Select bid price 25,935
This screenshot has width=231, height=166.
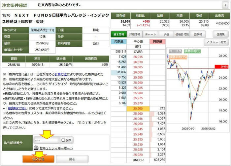[x=138, y=139]
